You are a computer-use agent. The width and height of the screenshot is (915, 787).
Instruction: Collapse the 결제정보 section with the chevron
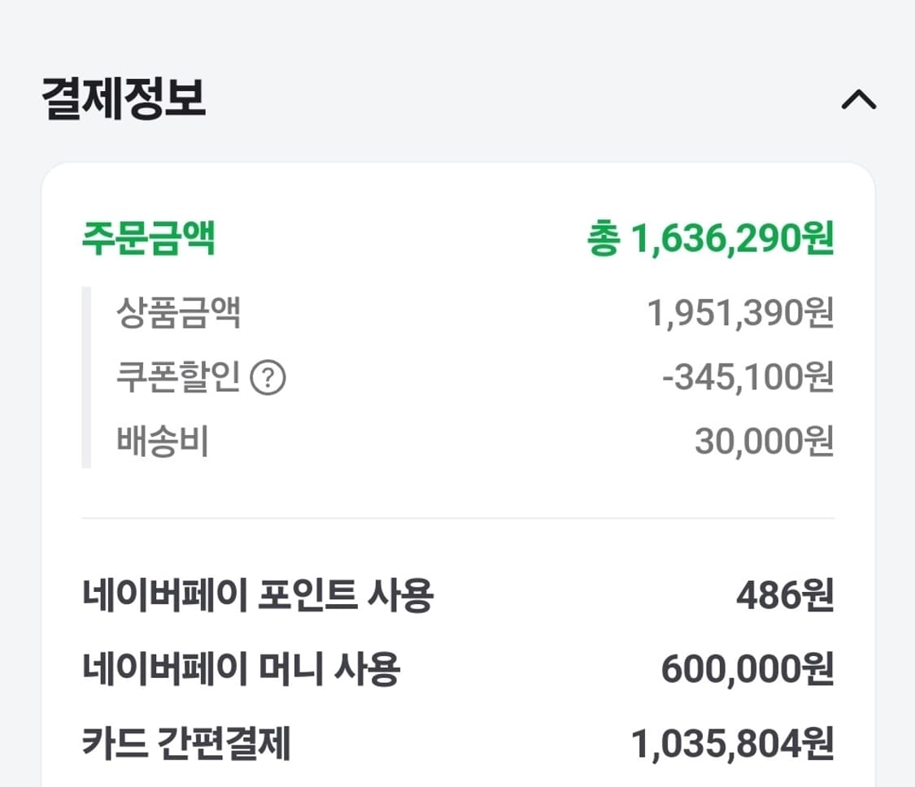click(858, 100)
